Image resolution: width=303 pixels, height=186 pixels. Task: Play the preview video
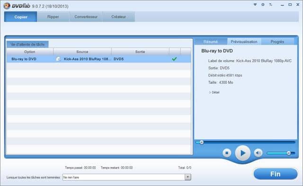click(243, 153)
